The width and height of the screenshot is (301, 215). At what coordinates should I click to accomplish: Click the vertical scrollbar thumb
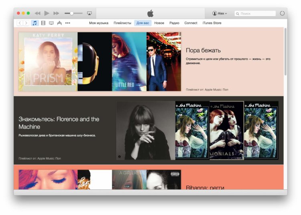tap(285, 52)
